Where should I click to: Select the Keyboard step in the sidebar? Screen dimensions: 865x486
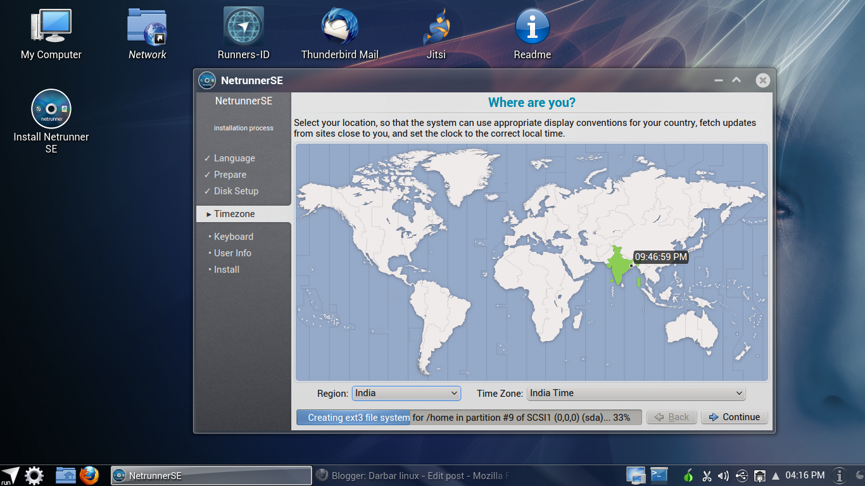(233, 236)
